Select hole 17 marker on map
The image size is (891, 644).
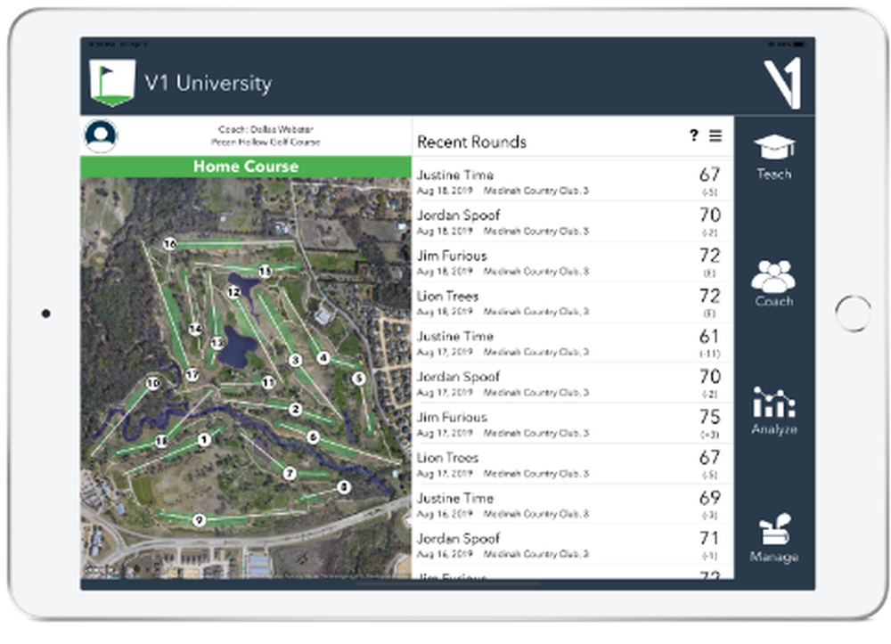click(x=192, y=375)
